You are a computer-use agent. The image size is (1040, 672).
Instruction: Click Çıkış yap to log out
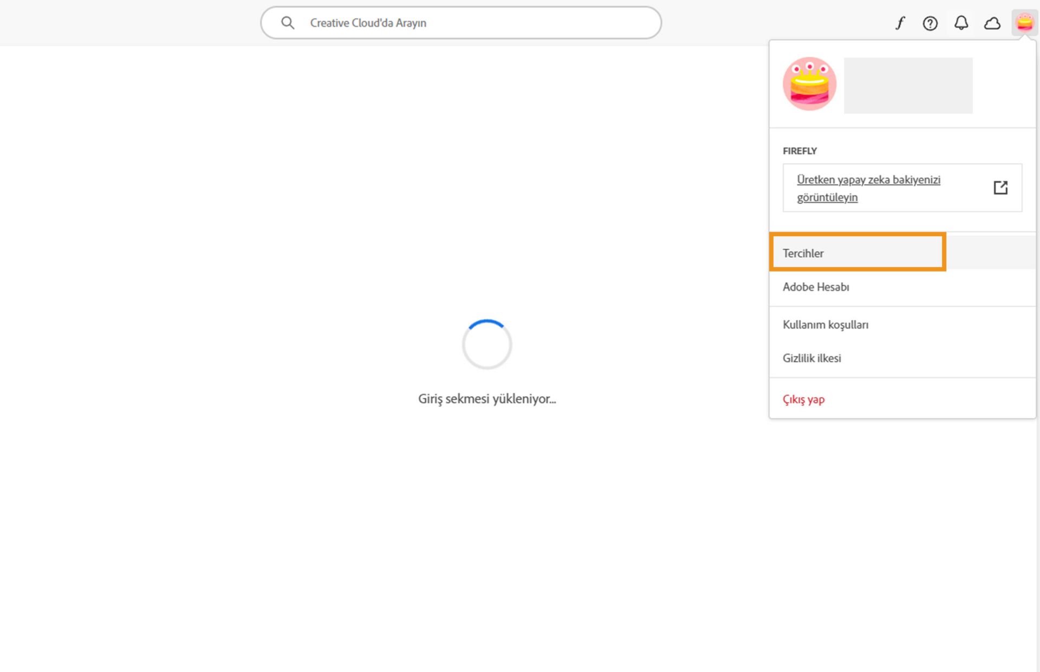click(x=804, y=399)
